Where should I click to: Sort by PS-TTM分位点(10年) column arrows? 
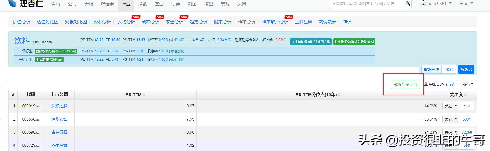tap(339, 95)
